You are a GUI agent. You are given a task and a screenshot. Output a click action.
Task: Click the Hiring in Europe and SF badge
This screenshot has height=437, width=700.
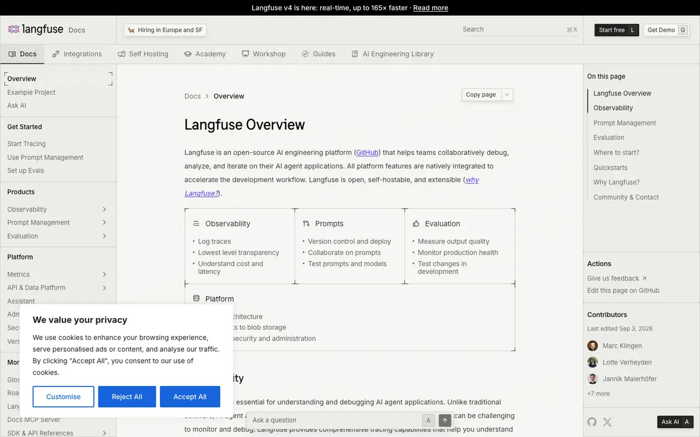(x=165, y=30)
